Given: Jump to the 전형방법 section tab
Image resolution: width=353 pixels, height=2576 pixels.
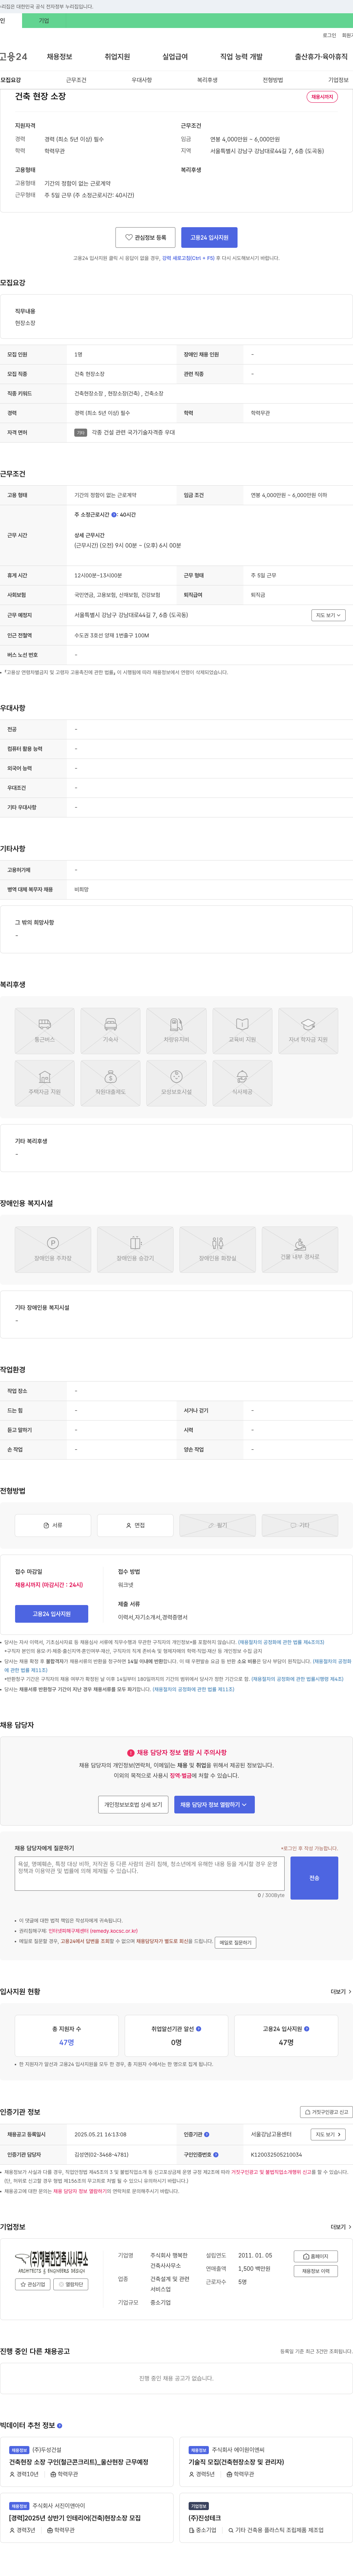Looking at the screenshot, I should click(273, 80).
